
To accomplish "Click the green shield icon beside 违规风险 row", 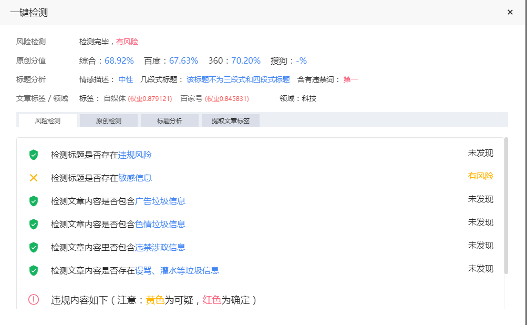I will click(x=33, y=155).
